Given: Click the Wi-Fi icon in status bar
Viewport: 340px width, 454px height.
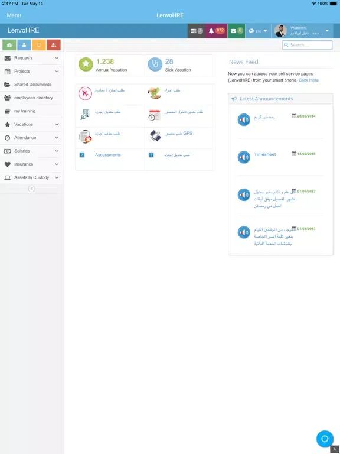Looking at the screenshot, I should coord(313,4).
